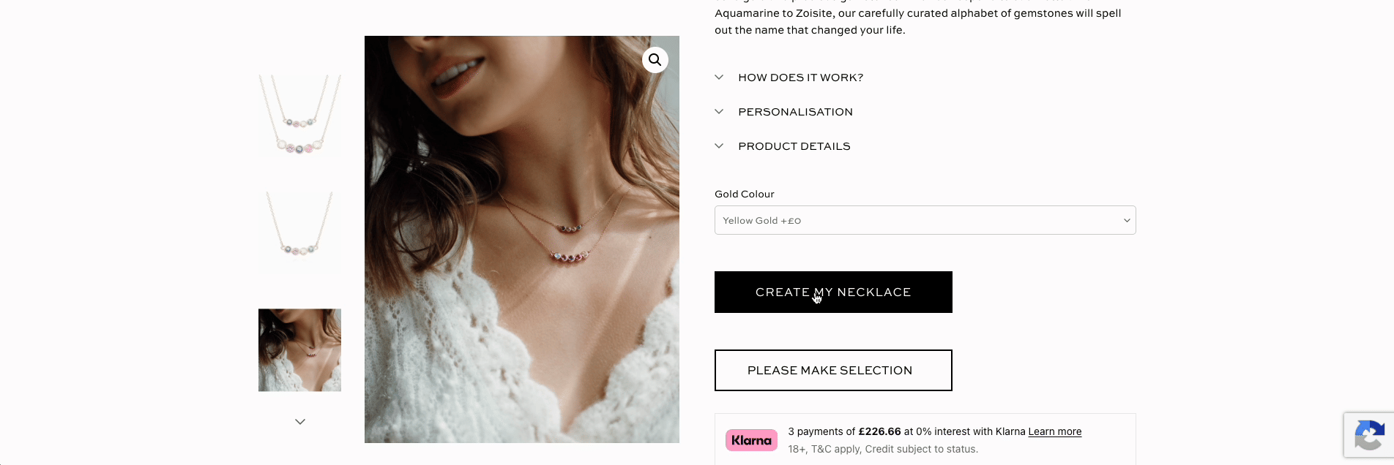Click the main product model photo
The image size is (1394, 465).
pyautogui.click(x=521, y=239)
